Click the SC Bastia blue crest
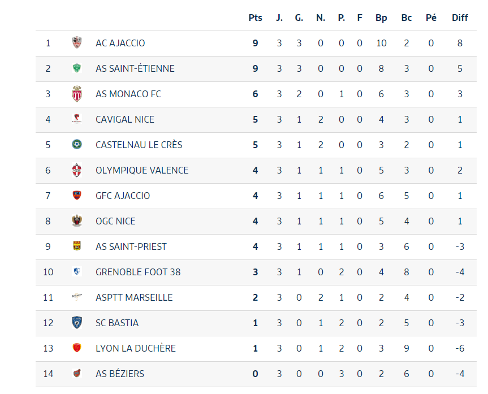Viewport: 488px width, 394px height. (77, 323)
